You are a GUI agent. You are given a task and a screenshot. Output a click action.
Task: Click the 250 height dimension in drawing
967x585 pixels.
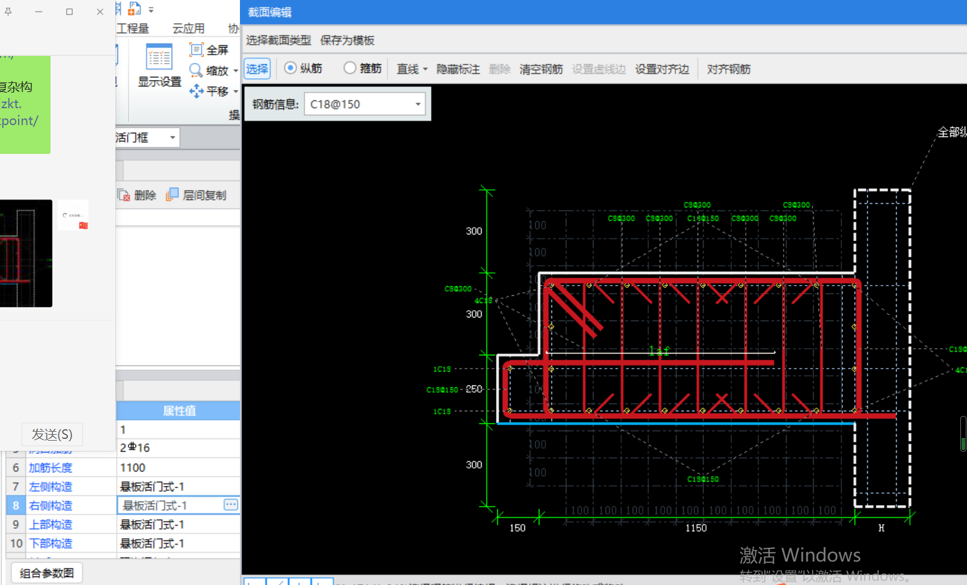coord(474,389)
